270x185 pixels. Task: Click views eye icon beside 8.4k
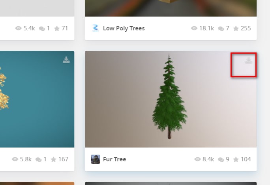197,159
